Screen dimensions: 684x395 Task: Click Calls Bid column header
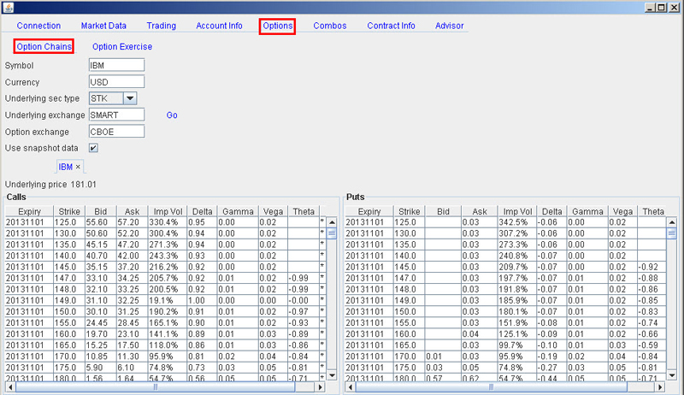click(100, 211)
